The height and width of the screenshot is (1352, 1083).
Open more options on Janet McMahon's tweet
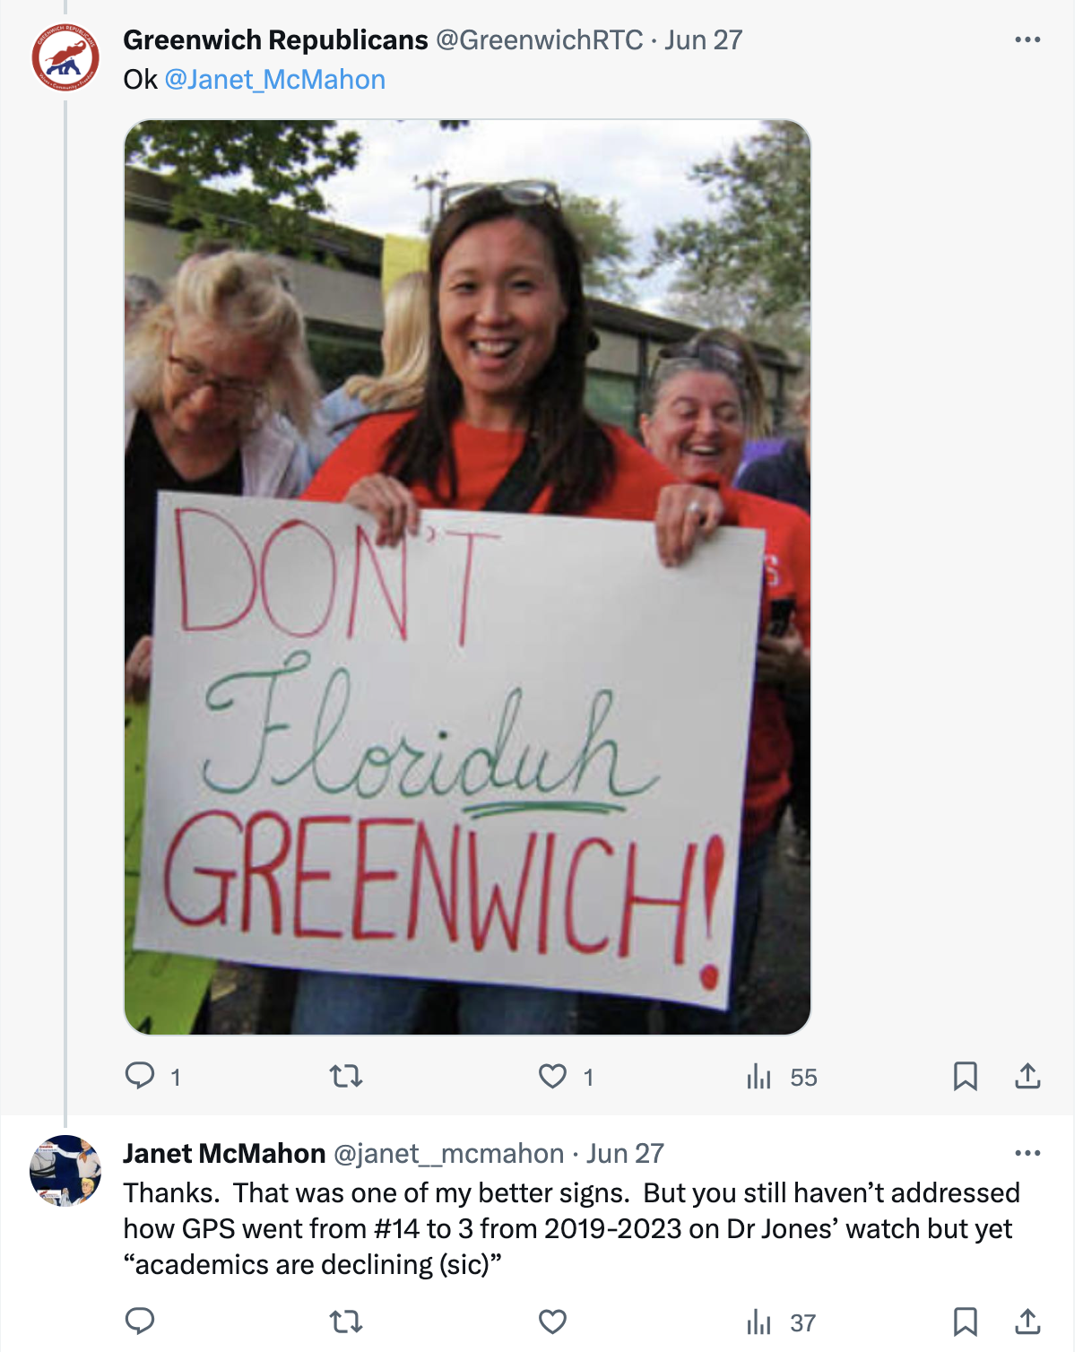(1027, 1153)
